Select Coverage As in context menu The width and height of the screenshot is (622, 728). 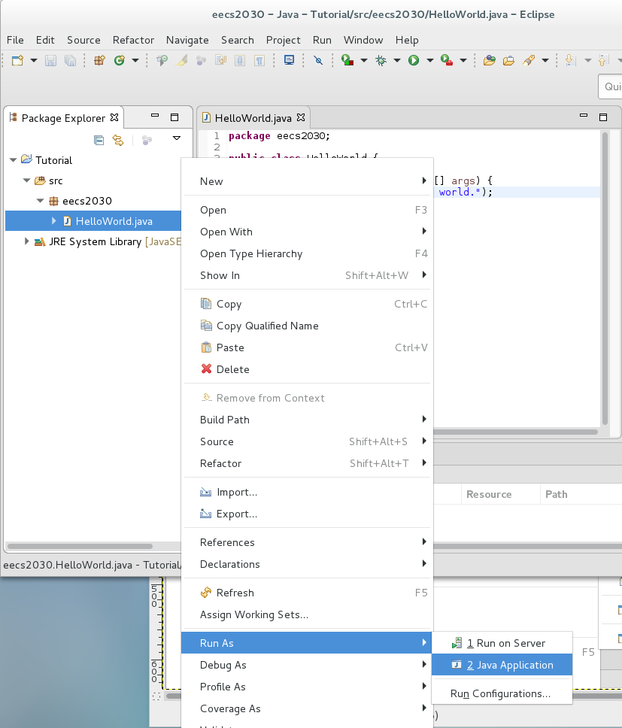(307, 708)
